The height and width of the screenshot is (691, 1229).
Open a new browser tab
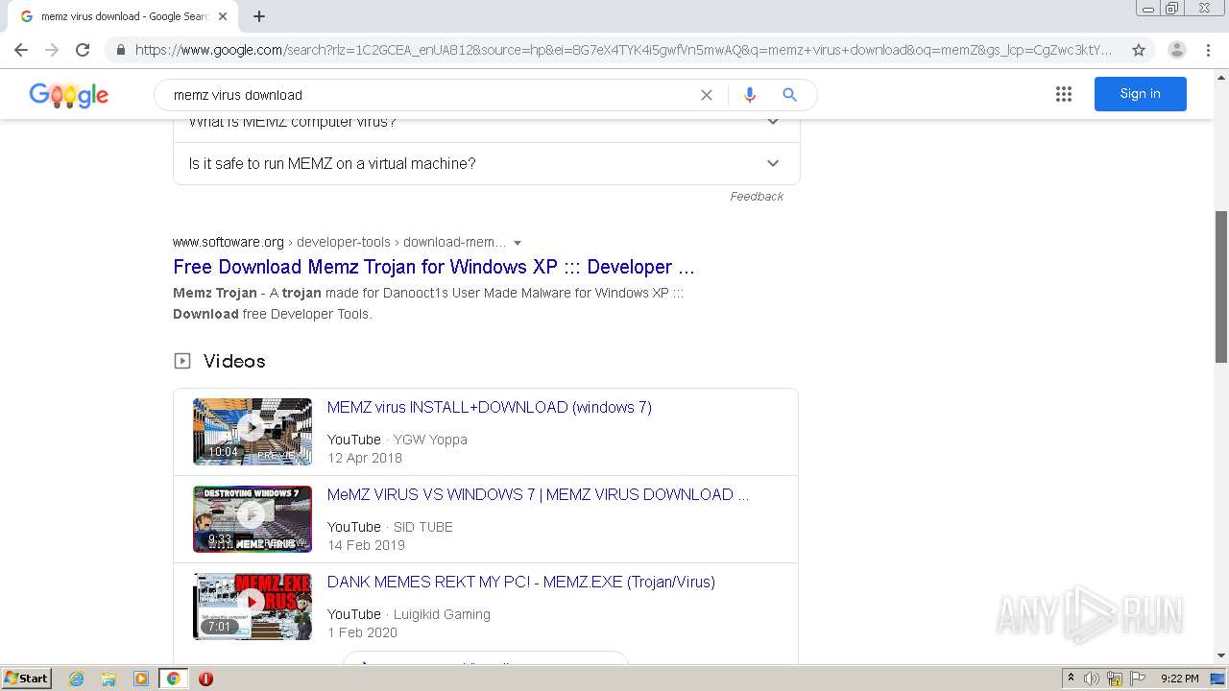259,16
